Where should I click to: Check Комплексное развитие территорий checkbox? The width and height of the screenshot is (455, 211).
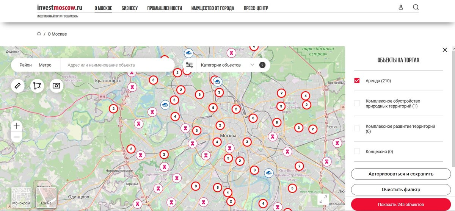click(x=357, y=128)
